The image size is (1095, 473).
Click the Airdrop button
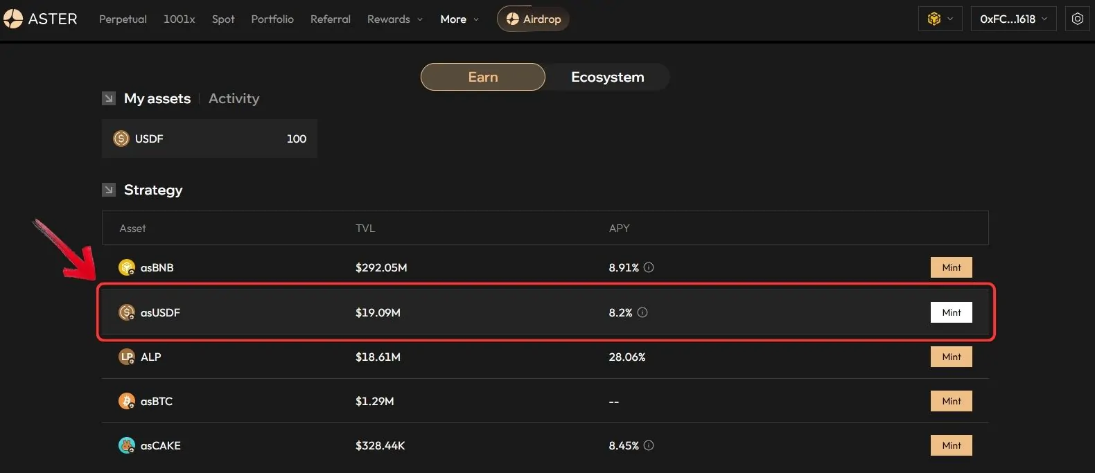pyautogui.click(x=533, y=19)
